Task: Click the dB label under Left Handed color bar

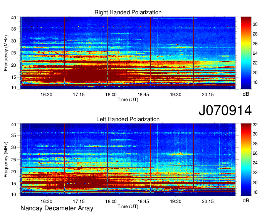Action: (x=246, y=200)
